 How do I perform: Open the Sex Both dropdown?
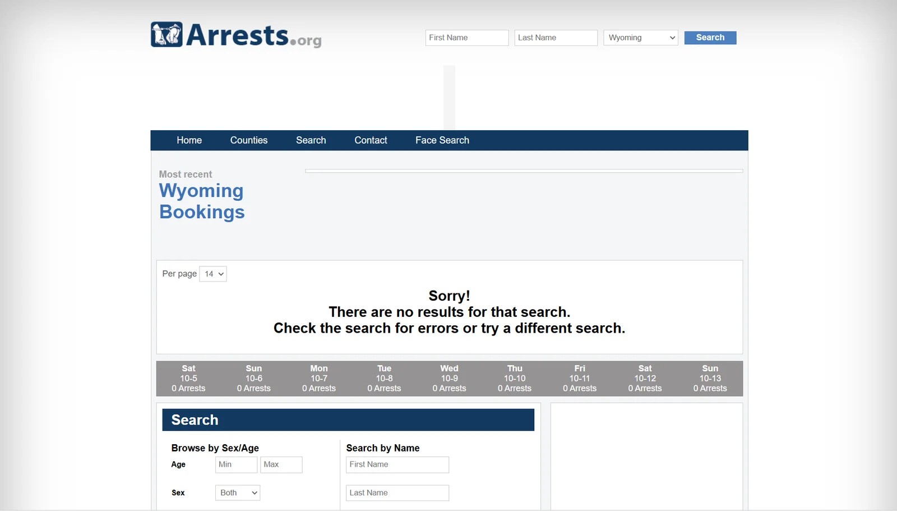[238, 492]
